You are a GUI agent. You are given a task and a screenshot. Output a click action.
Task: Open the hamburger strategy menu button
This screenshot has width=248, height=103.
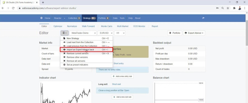pyautogui.click(x=64, y=33)
